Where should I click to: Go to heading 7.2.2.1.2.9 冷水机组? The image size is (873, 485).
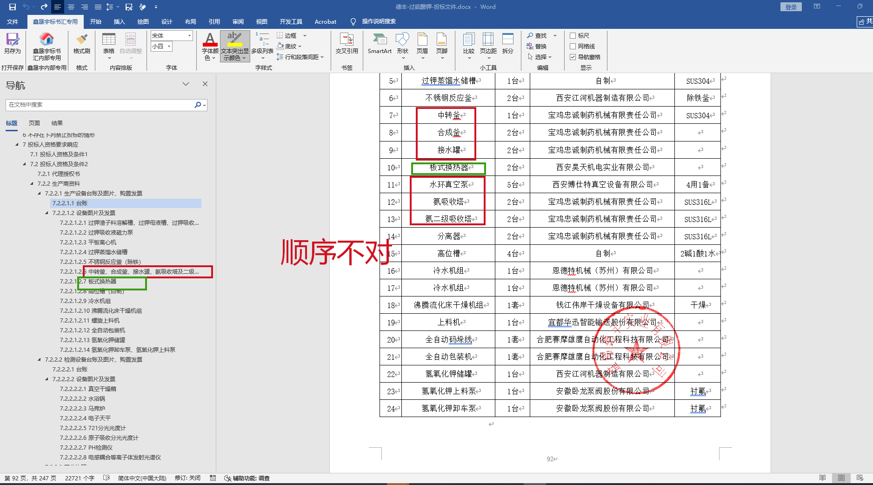(x=85, y=301)
